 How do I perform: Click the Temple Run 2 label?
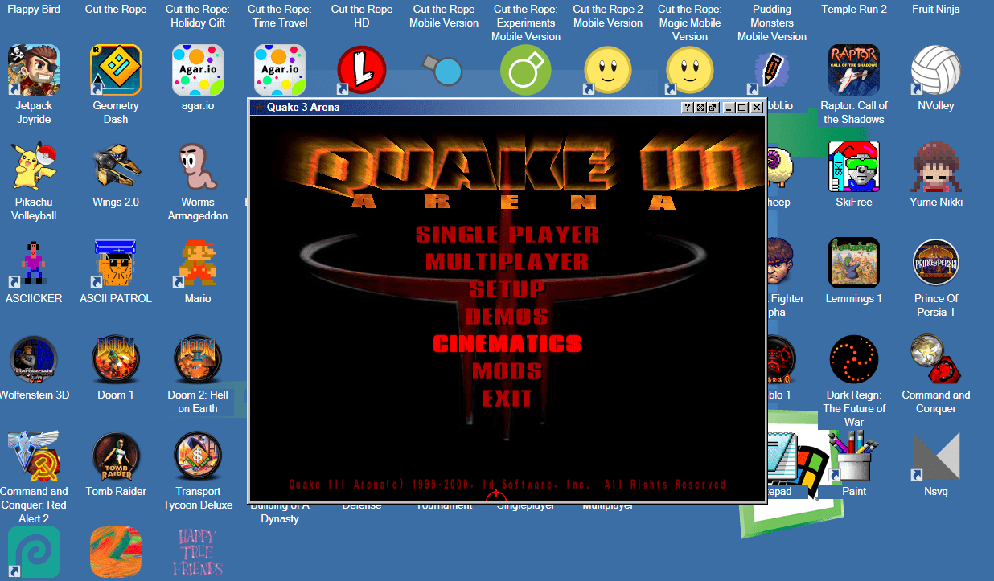pos(854,10)
